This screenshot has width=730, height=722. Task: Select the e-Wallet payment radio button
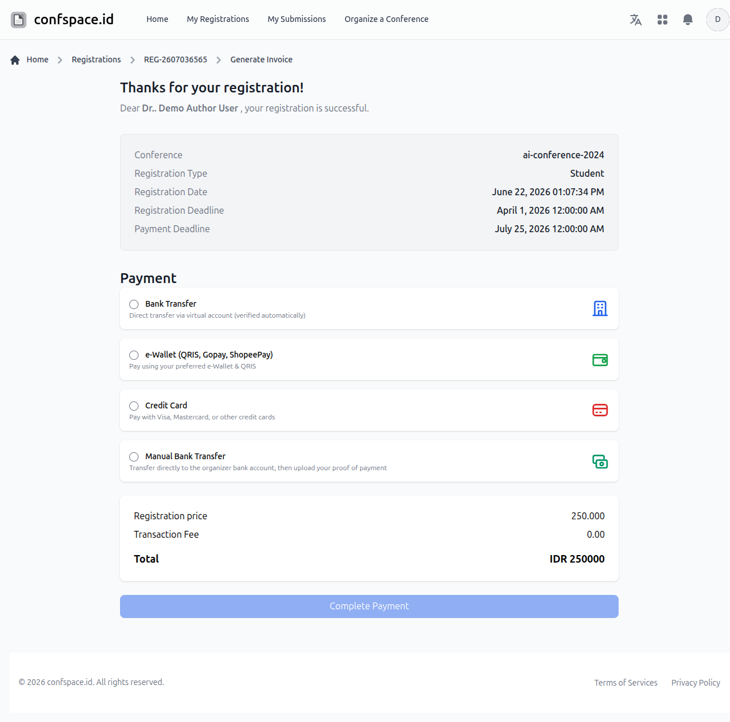pyautogui.click(x=134, y=355)
